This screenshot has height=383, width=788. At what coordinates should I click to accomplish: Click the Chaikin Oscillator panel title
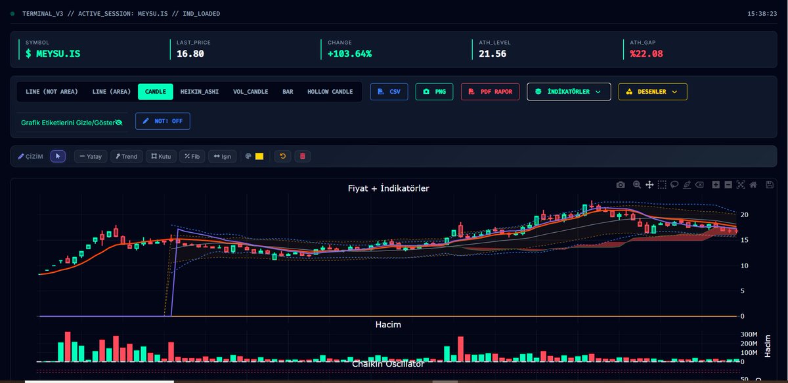388,363
